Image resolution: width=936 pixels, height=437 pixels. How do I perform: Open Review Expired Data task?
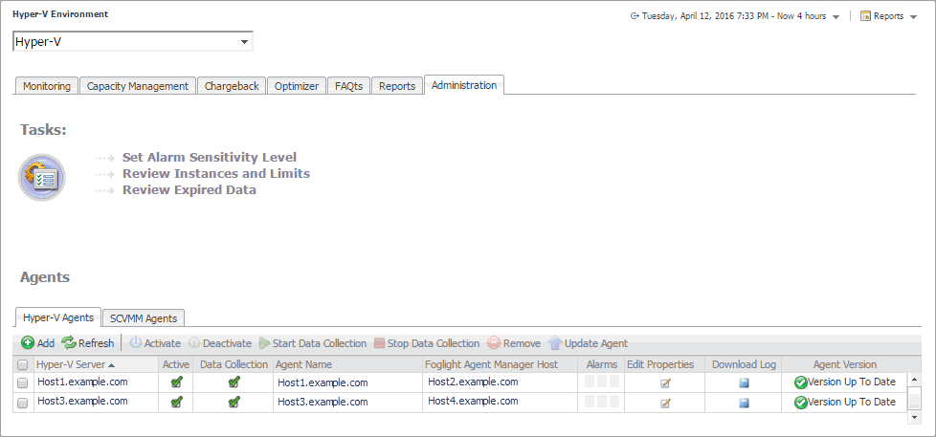pyautogui.click(x=189, y=189)
